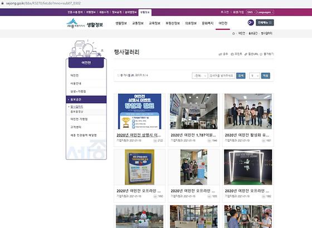The height and width of the screenshot is (228, 312).
Task: Click view count icon on 1,787억원 card
Action: click(x=209, y=141)
